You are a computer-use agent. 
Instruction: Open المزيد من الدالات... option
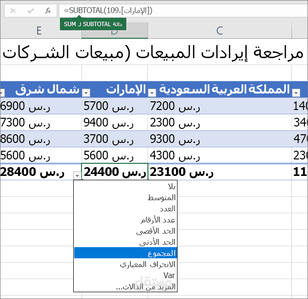[126, 286]
